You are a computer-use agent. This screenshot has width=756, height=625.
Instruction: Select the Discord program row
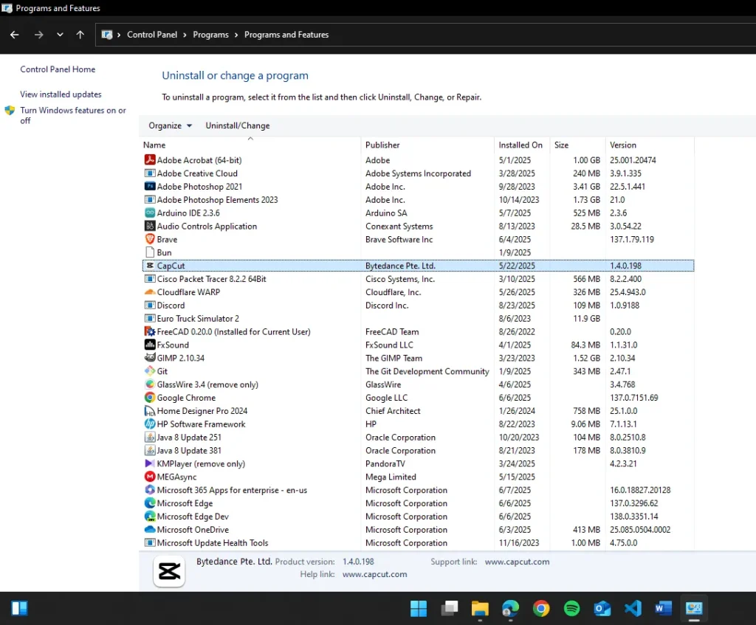pos(418,305)
